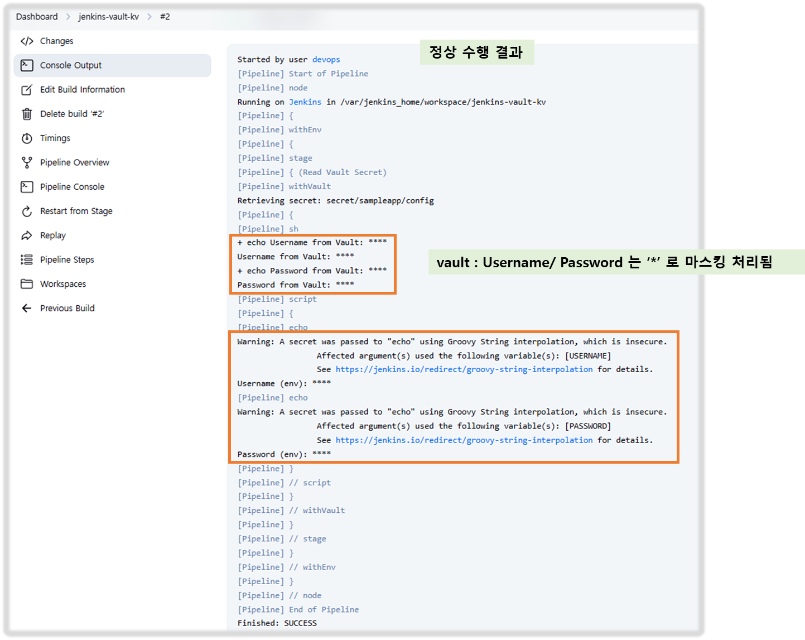Click the Pipeline Console terminal icon
The width and height of the screenshot is (805, 640).
pyautogui.click(x=27, y=187)
